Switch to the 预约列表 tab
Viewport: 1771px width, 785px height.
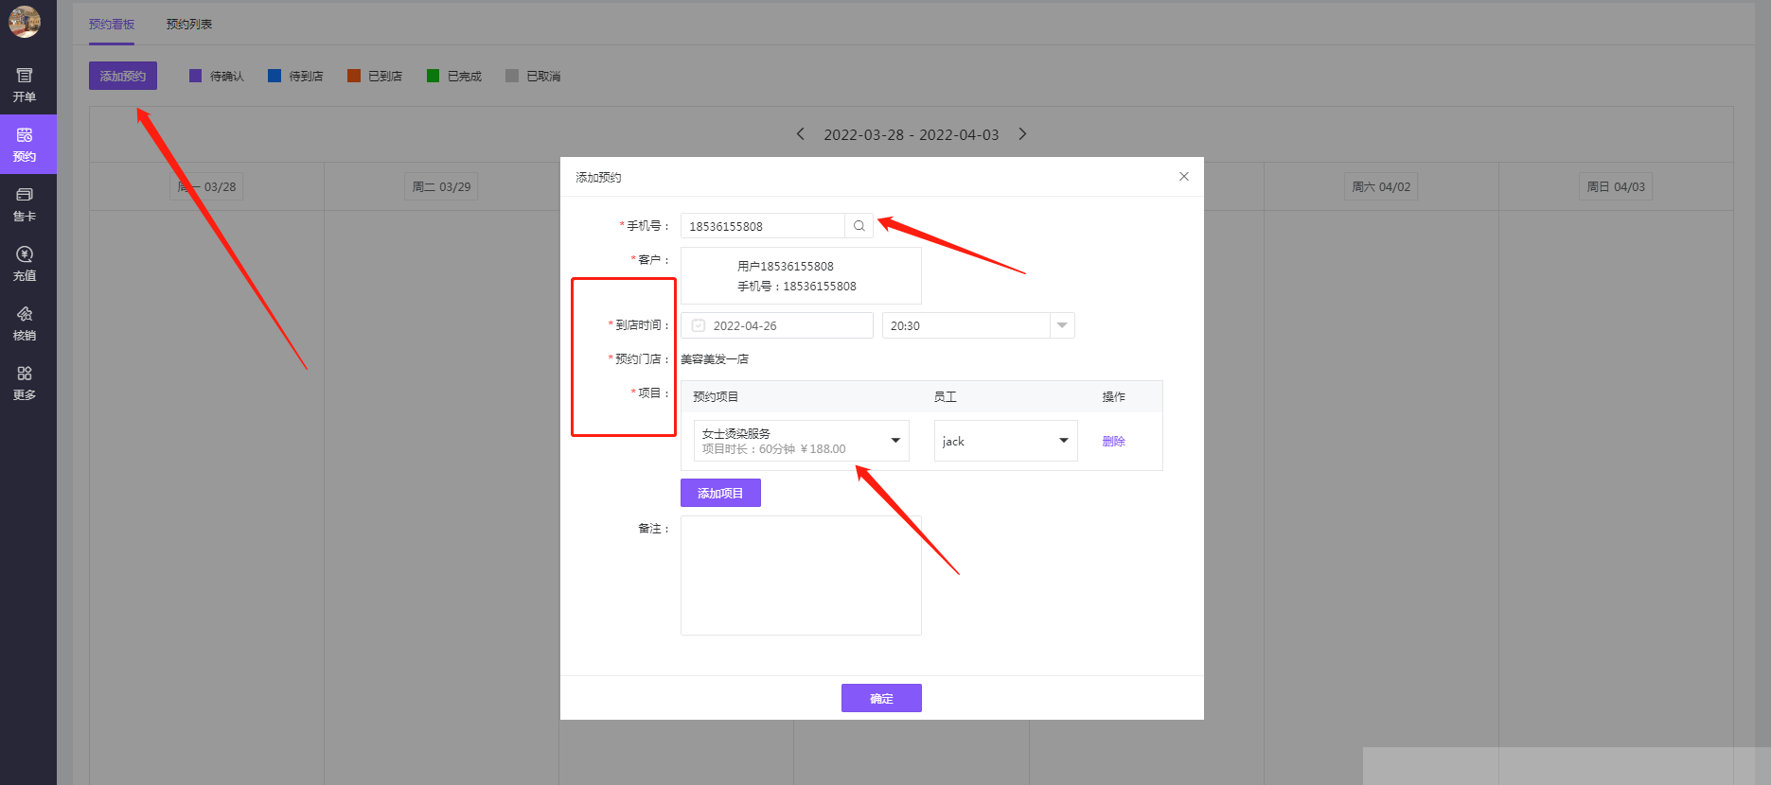click(189, 24)
